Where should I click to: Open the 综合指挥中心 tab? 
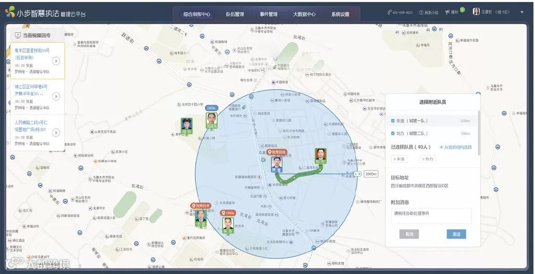[x=197, y=14]
